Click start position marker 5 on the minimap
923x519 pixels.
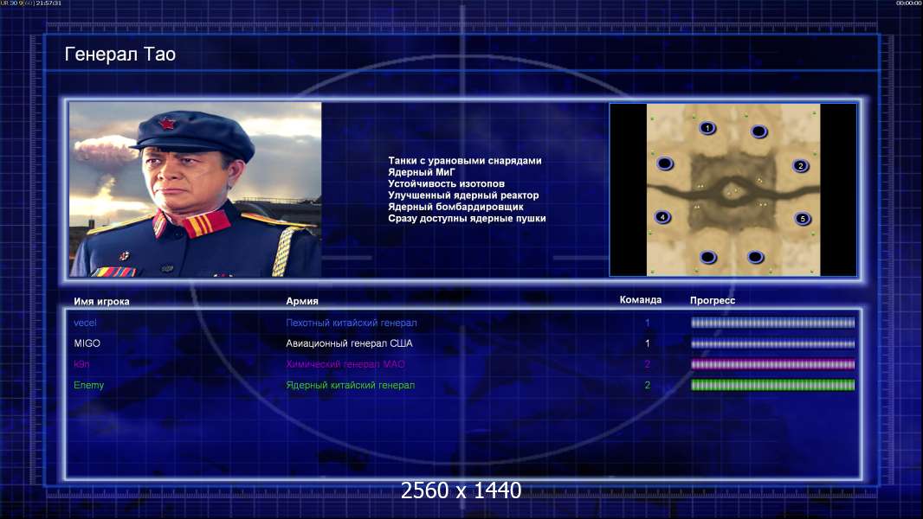[803, 219]
